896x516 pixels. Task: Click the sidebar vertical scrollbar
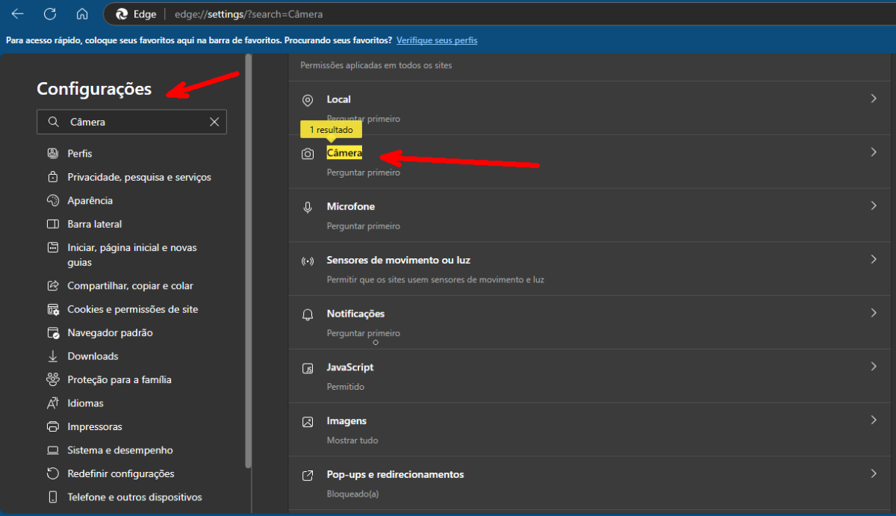(x=248, y=261)
